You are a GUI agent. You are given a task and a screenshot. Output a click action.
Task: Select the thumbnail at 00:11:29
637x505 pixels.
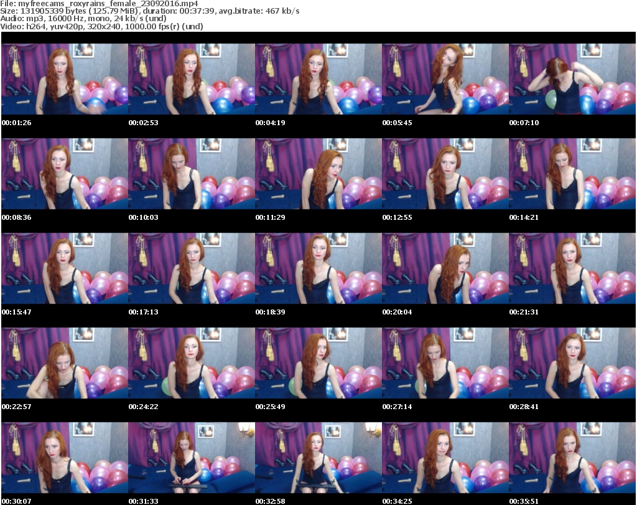pos(318,174)
